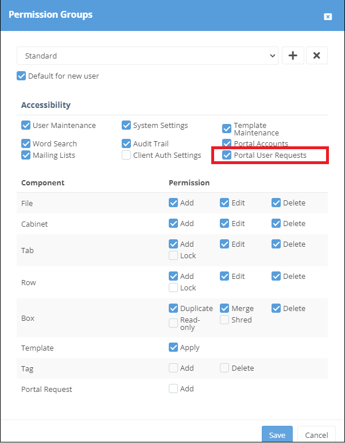345x443 pixels.
Task: Click the X icon to delete group
Action: point(317,55)
